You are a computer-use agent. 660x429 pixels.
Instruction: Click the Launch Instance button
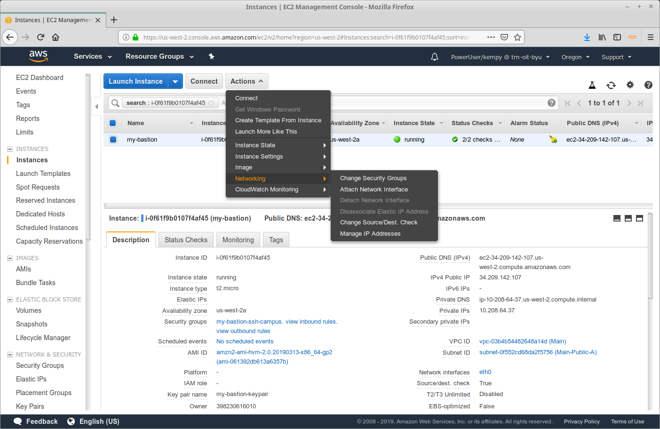pyautogui.click(x=135, y=81)
